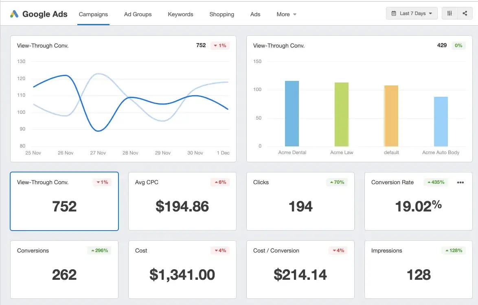
Task: Click the Acme Dental axis label
Action: (292, 152)
